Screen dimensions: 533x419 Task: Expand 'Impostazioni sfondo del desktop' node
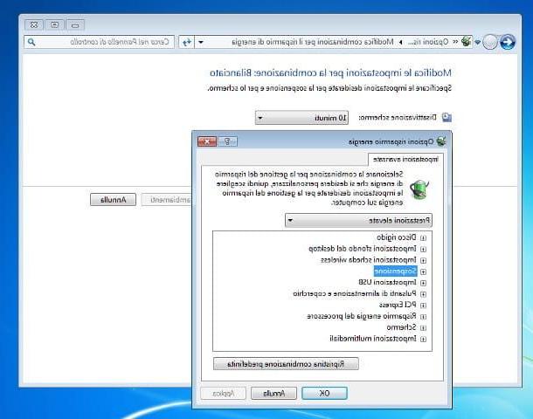[x=423, y=249]
